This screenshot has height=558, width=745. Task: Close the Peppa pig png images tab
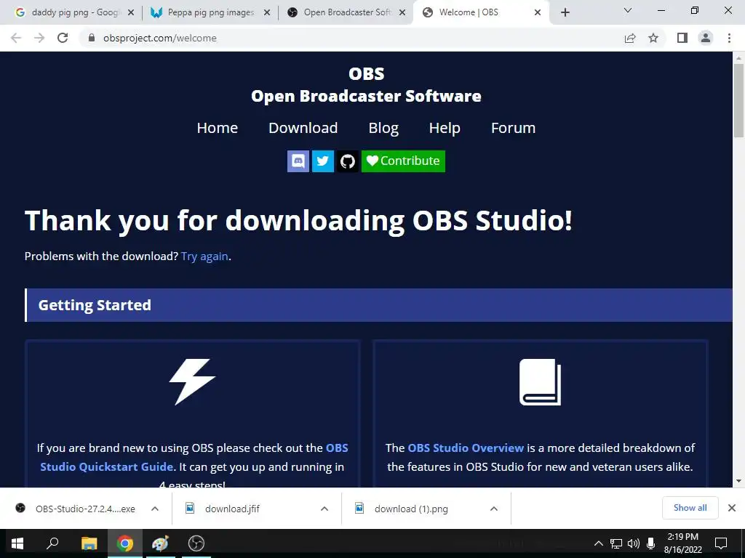point(267,12)
